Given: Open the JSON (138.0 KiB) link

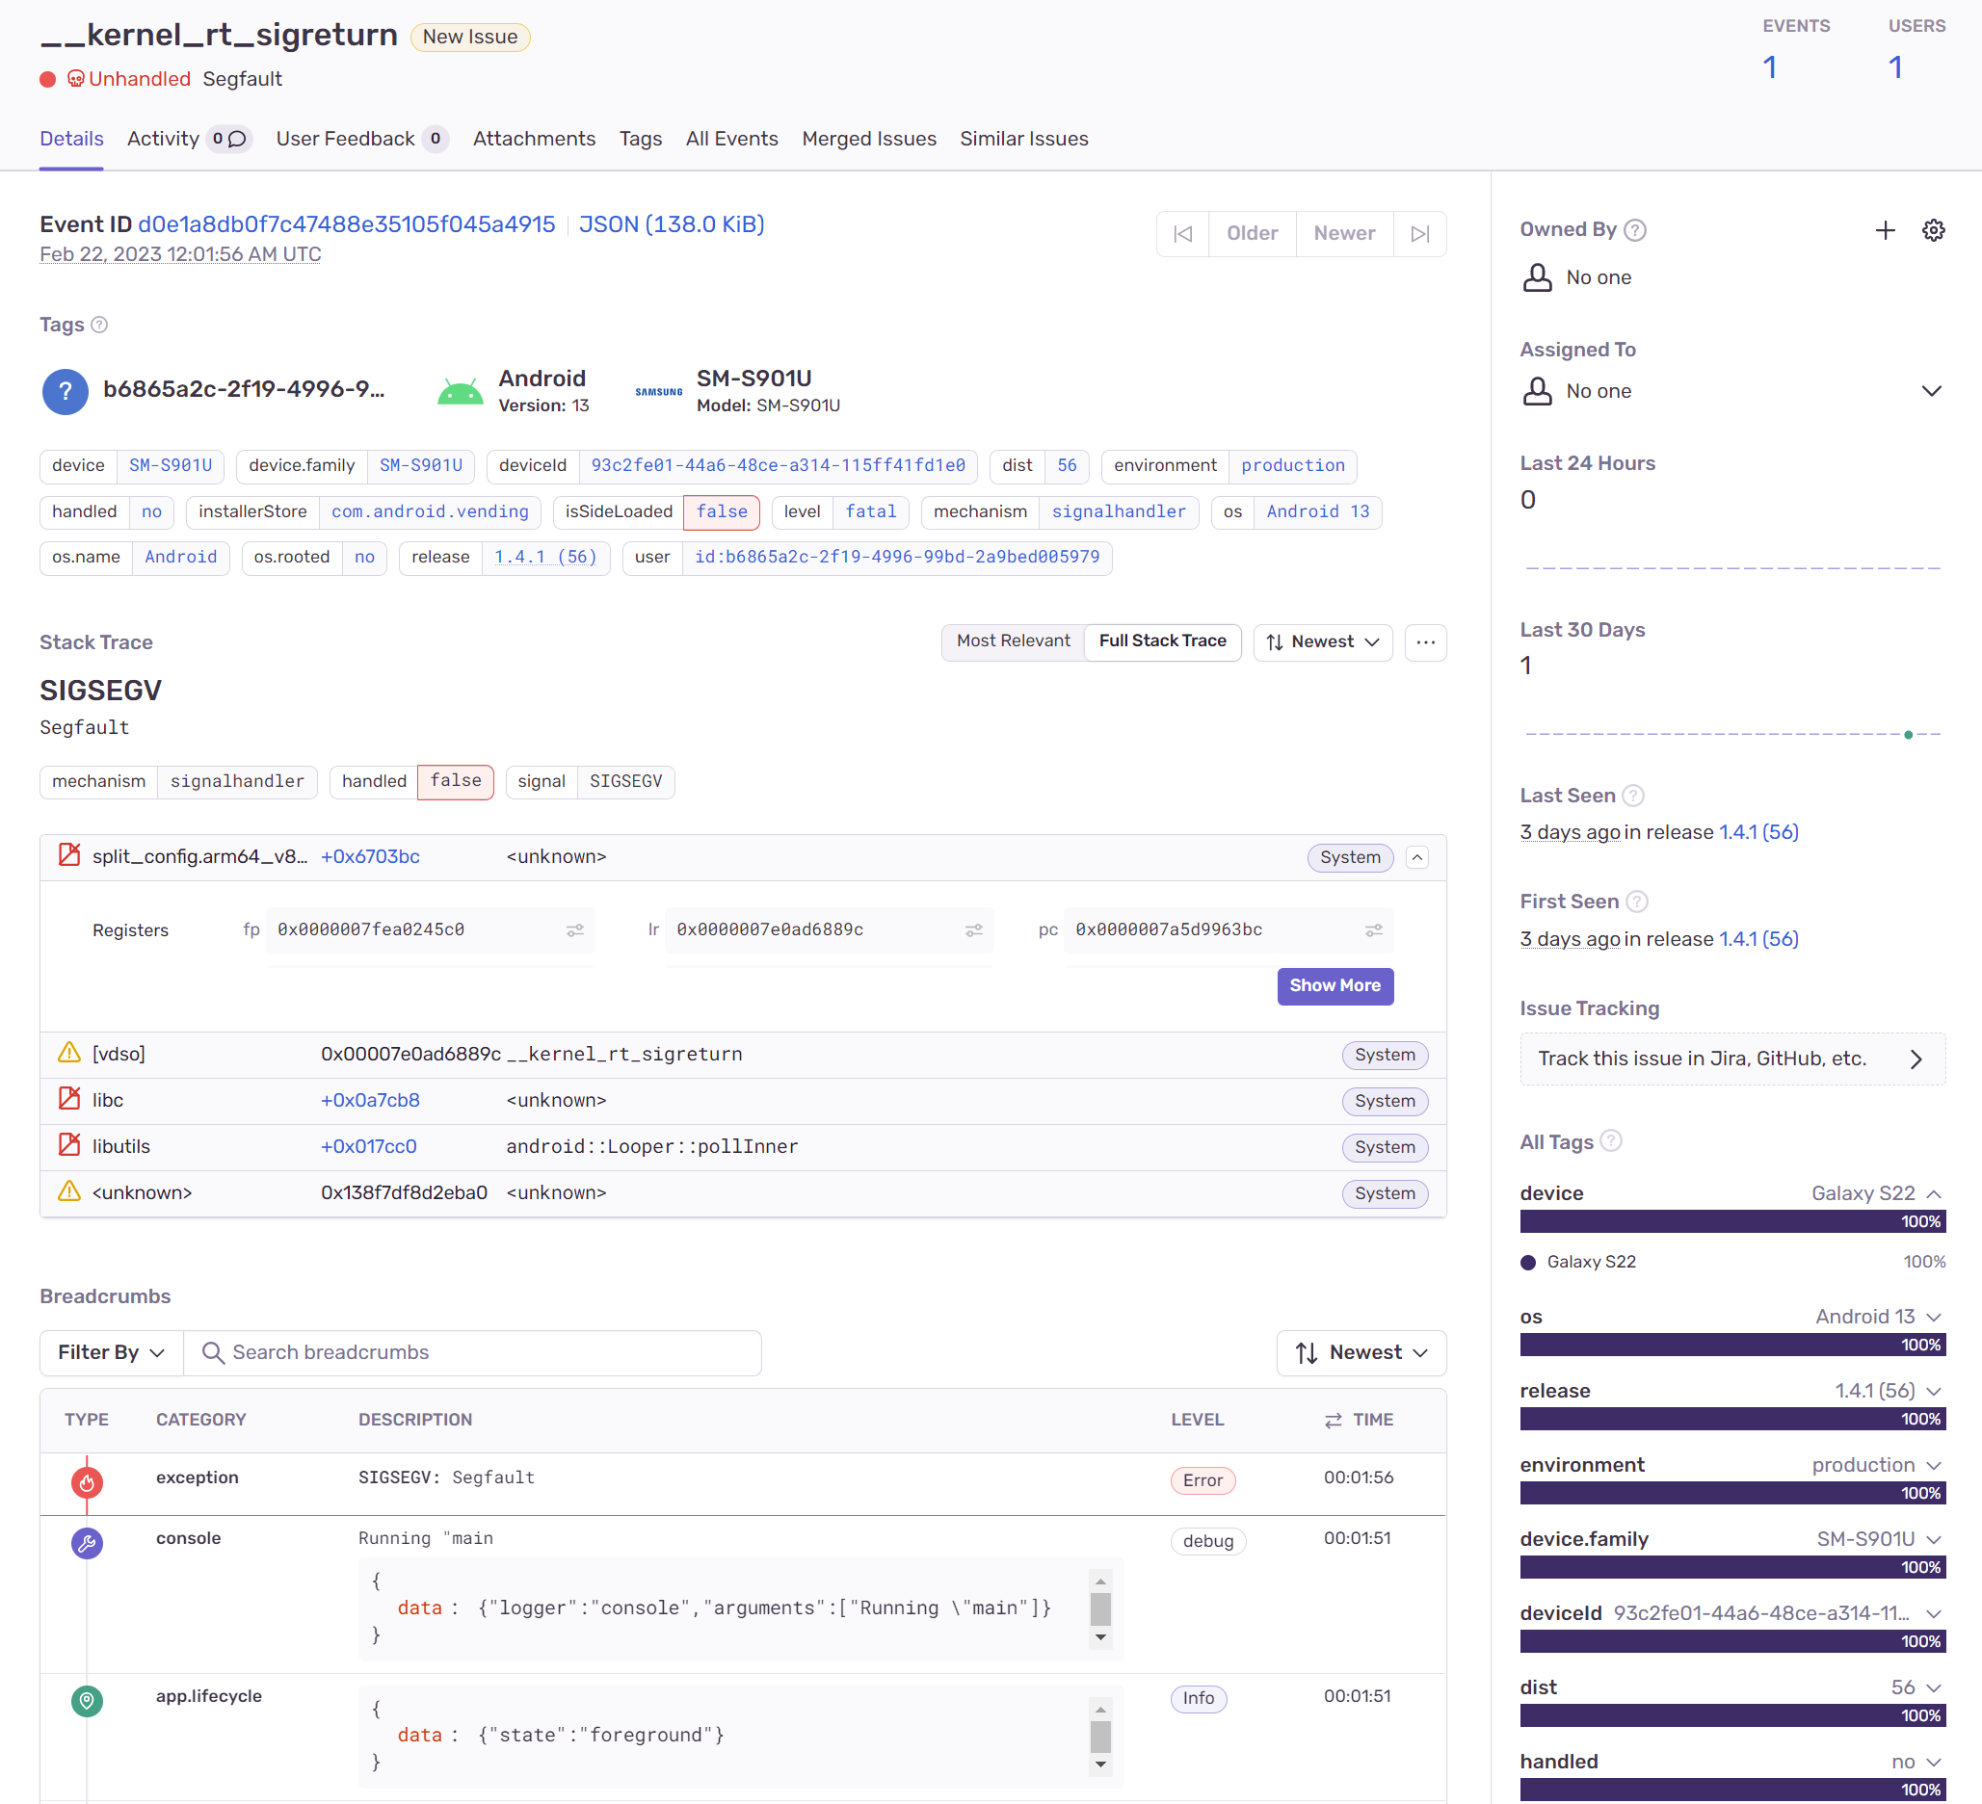Looking at the screenshot, I should 672,224.
